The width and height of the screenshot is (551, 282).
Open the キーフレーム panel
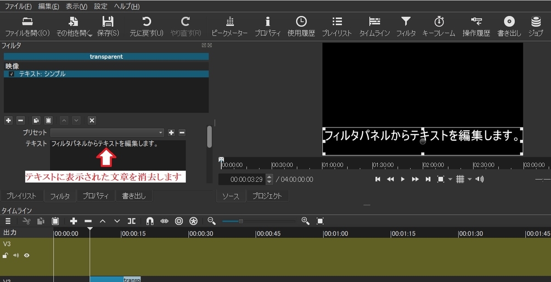point(439,26)
